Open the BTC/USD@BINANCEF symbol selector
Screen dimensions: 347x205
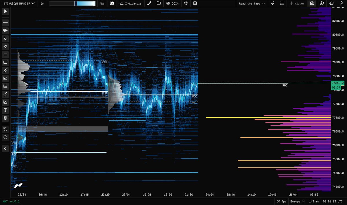click(x=20, y=3)
